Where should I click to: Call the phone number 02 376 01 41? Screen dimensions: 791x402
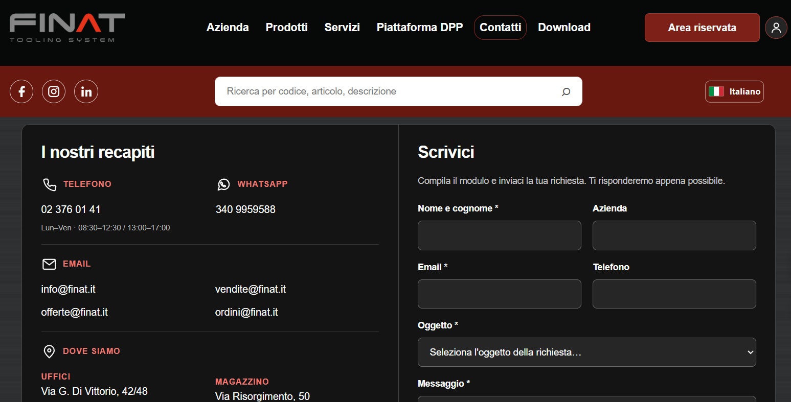coord(71,209)
